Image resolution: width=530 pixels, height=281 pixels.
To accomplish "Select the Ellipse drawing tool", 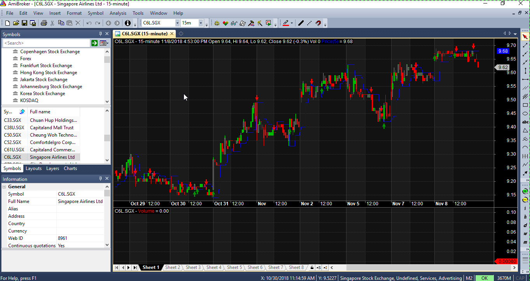I will [x=525, y=113].
